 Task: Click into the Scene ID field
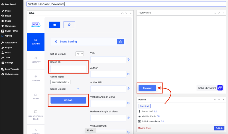point(68,69)
